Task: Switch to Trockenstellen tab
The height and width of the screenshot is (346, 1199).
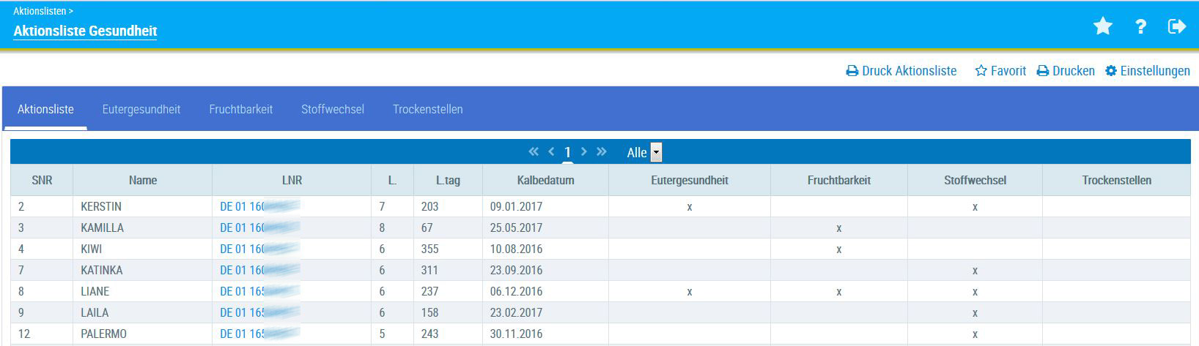Action: (x=427, y=109)
